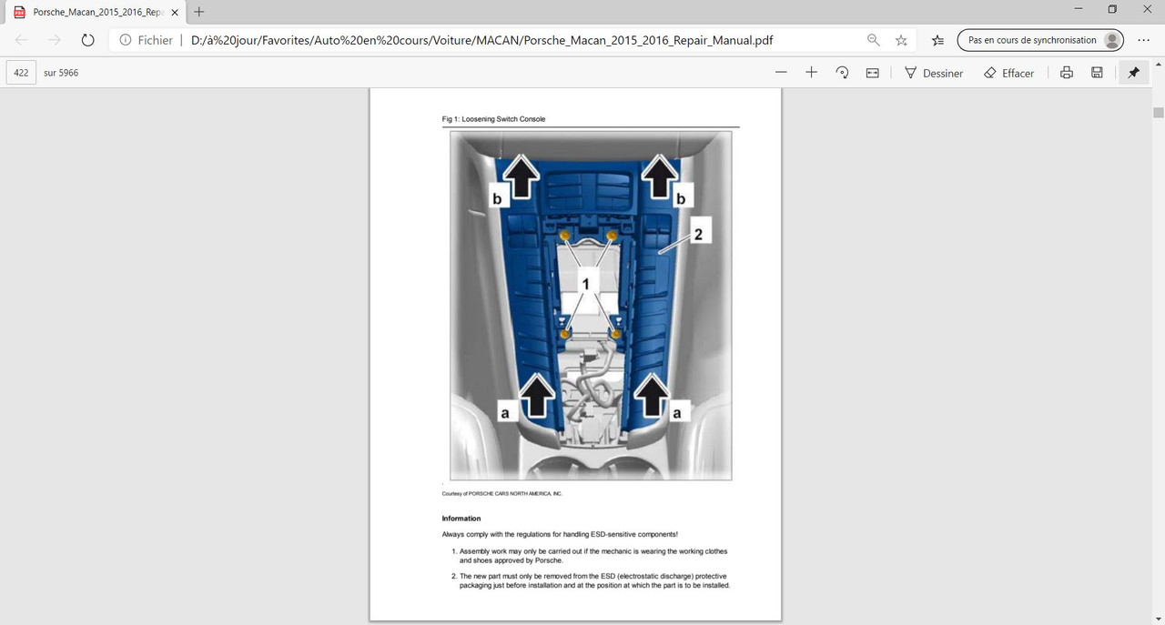The width and height of the screenshot is (1165, 625).
Task: Close the Porsche Macan Repair Manual tab
Action: pyautogui.click(x=175, y=12)
